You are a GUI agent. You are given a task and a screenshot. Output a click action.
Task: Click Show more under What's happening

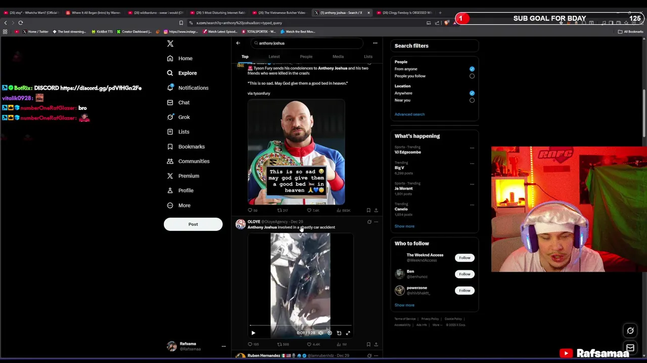404,226
